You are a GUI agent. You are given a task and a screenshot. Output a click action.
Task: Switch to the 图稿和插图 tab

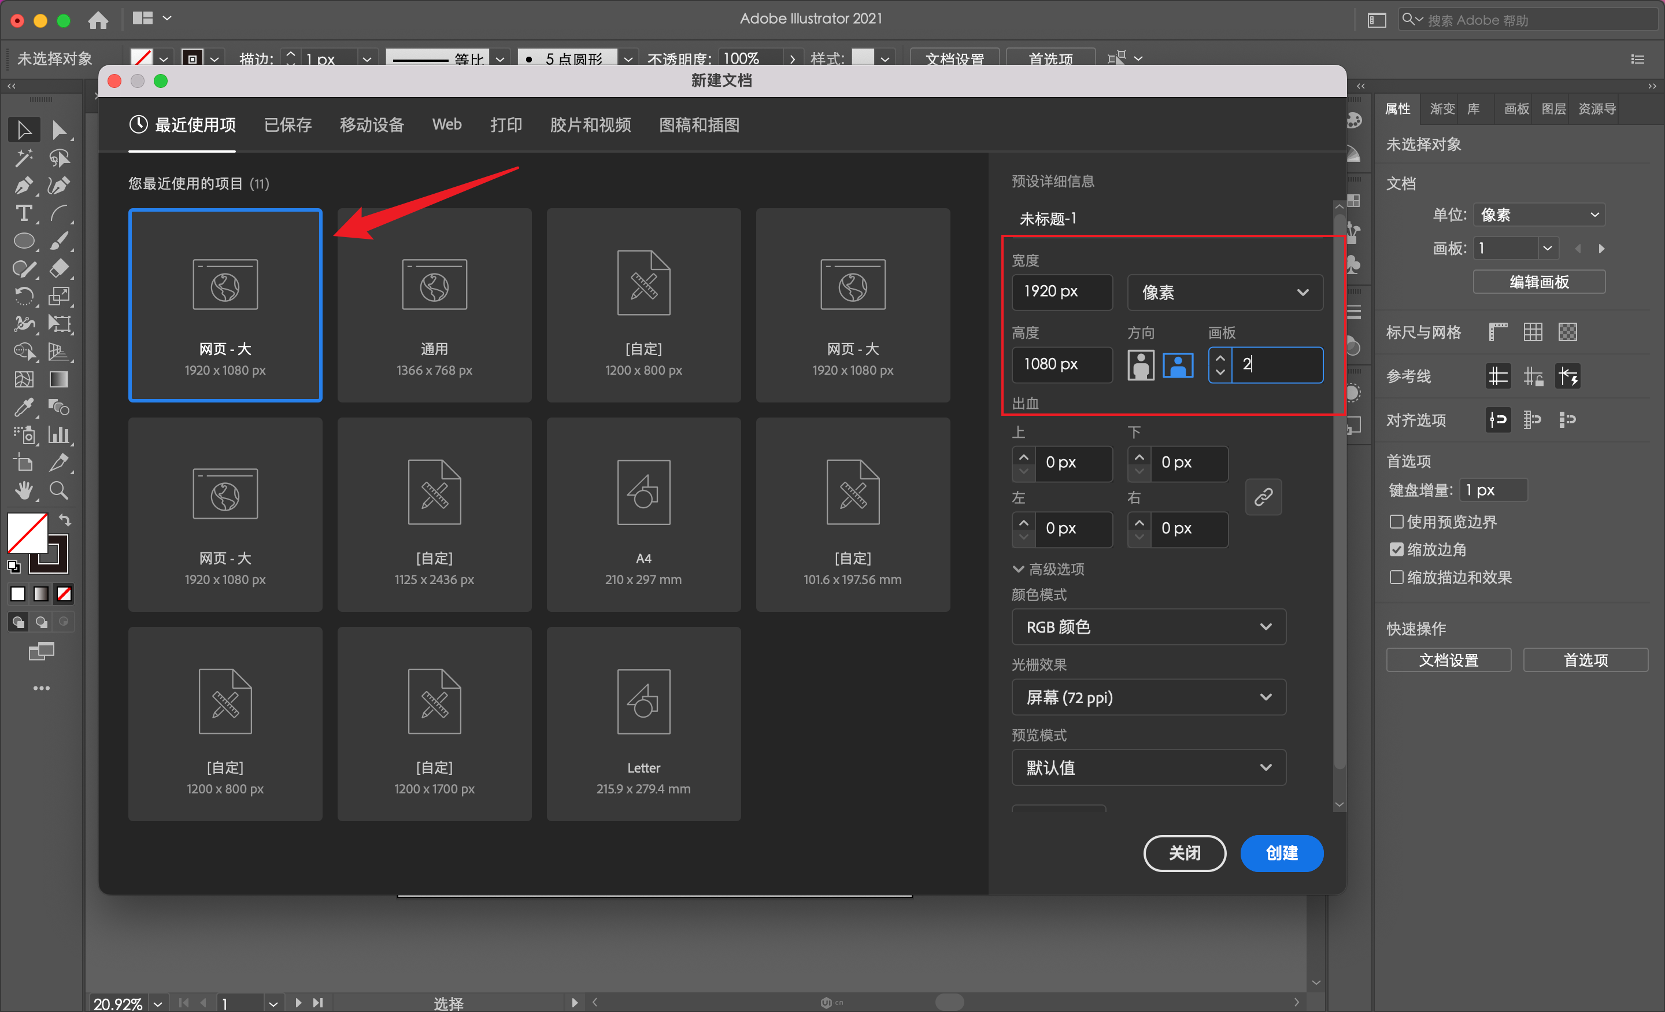point(699,124)
